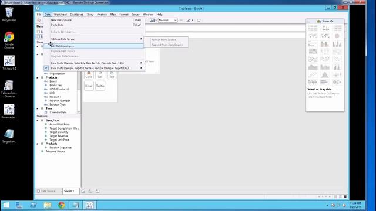Image resolution: width=376 pixels, height=211 pixels.
Task: Open the File menu
Action: point(39,15)
